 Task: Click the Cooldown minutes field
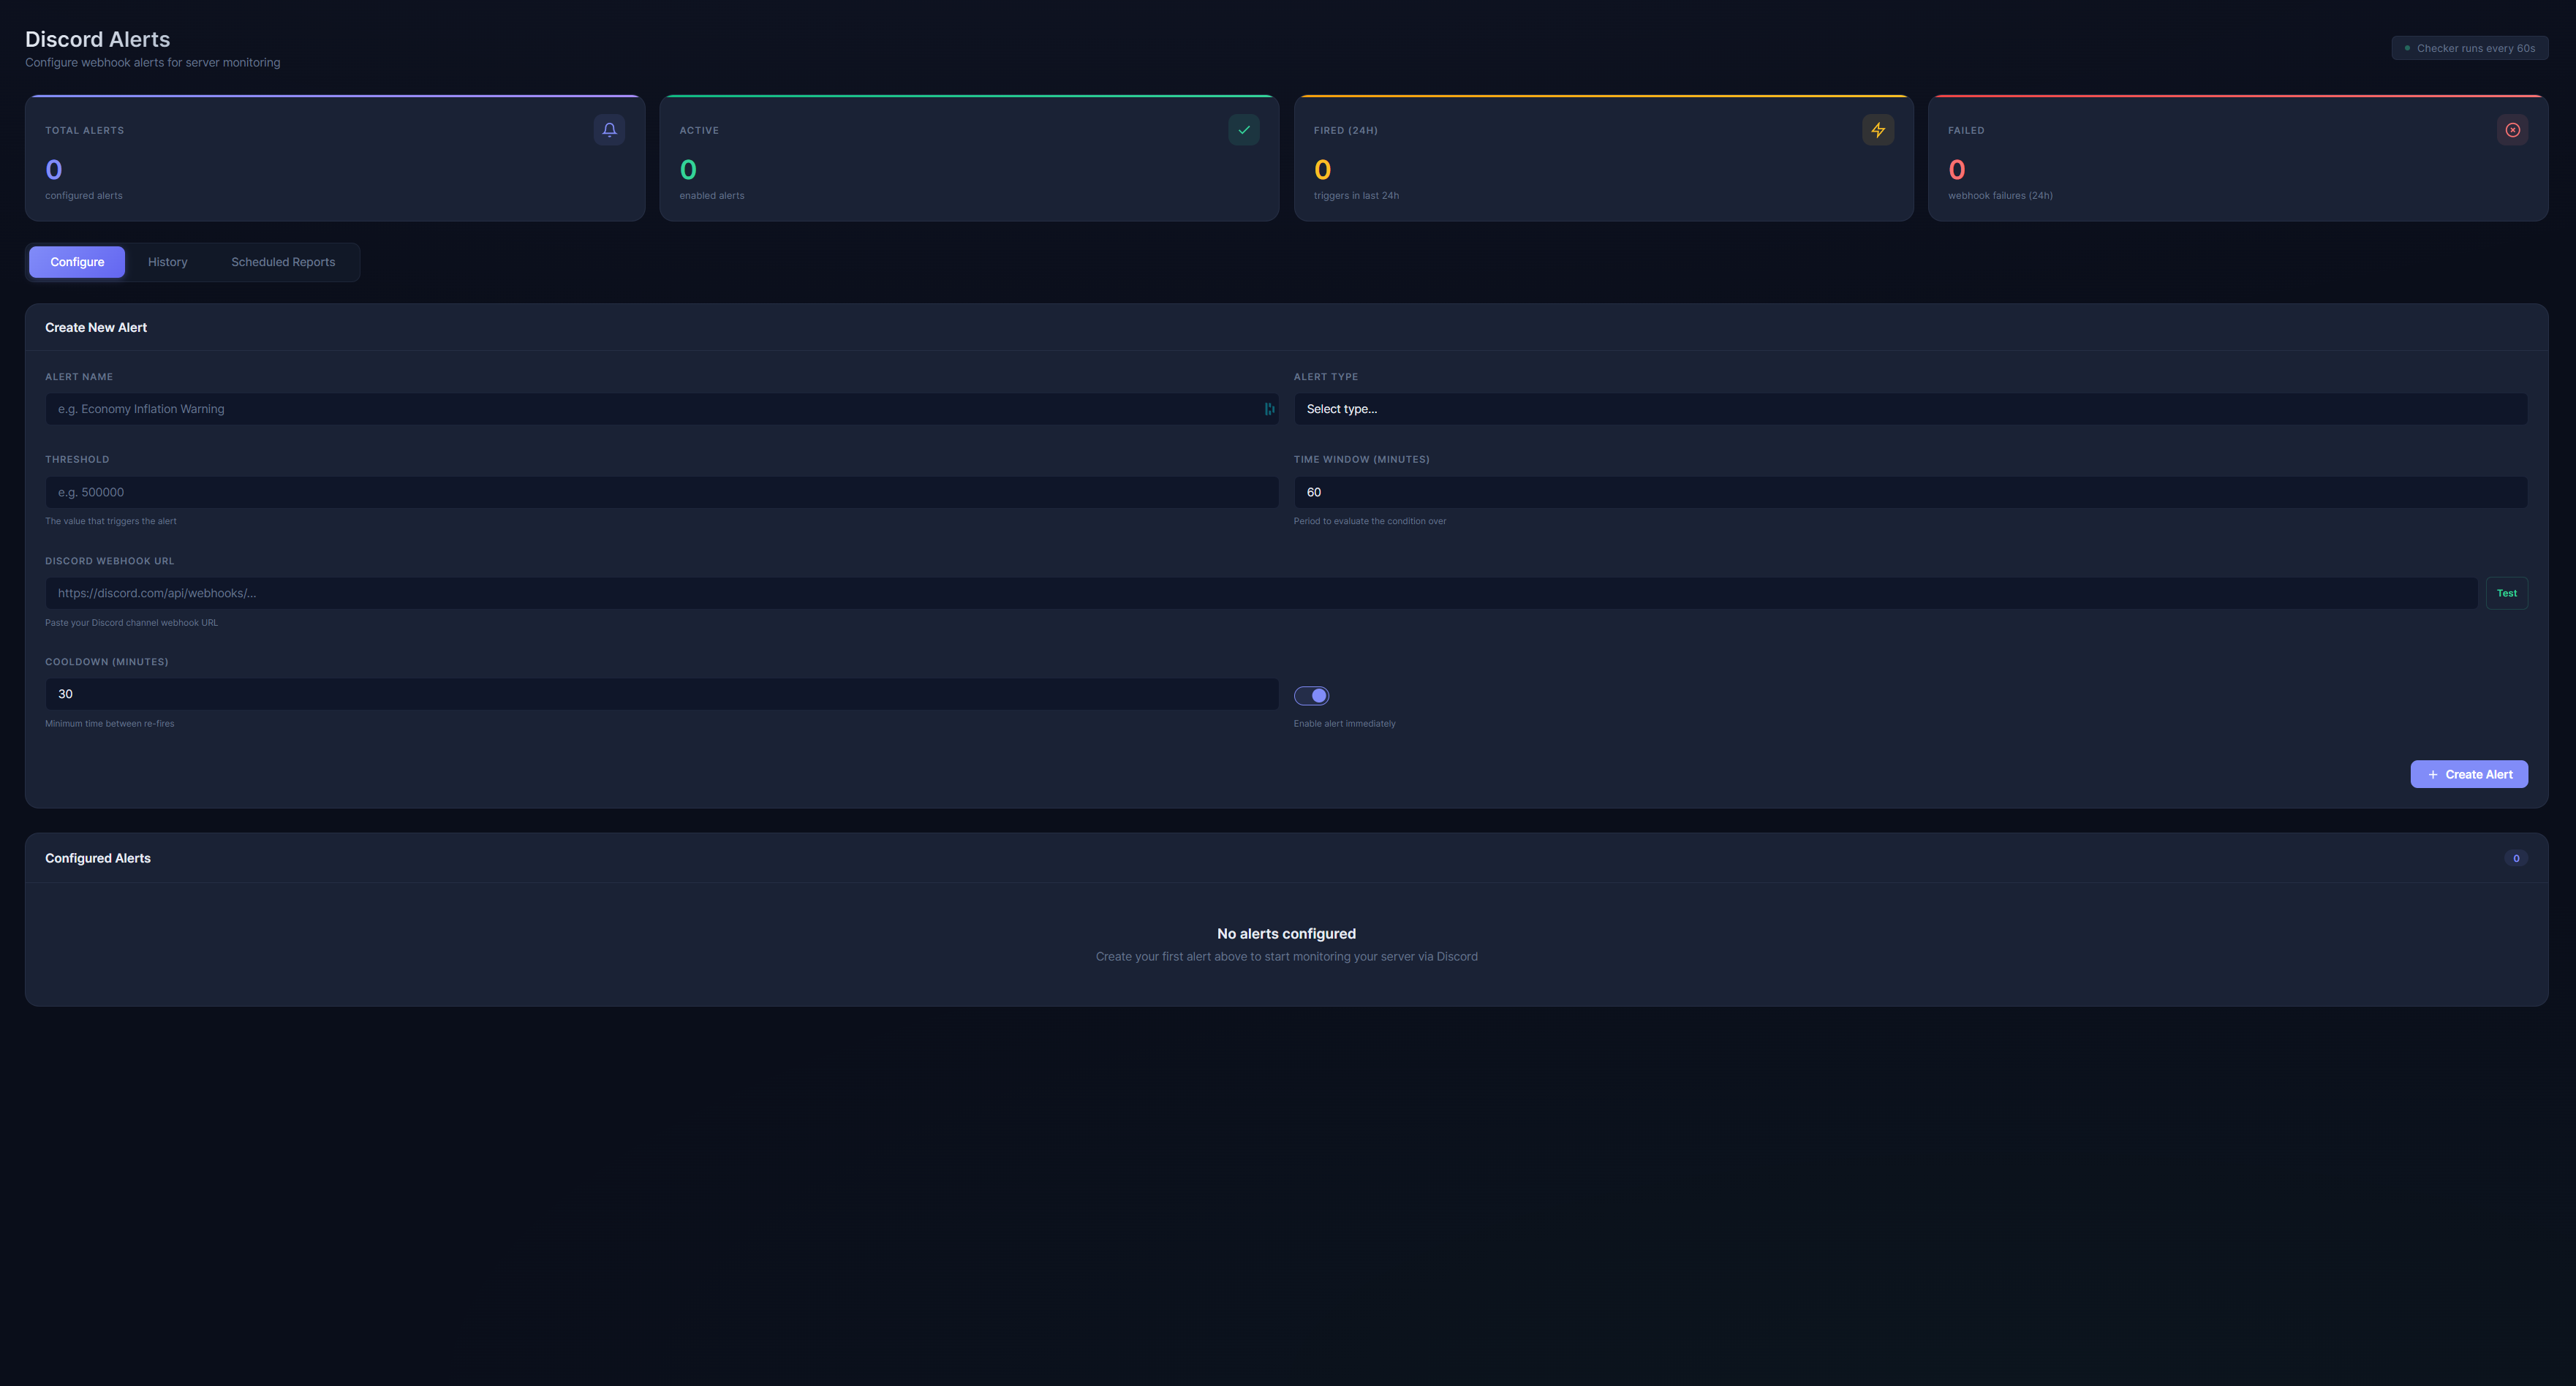point(661,694)
